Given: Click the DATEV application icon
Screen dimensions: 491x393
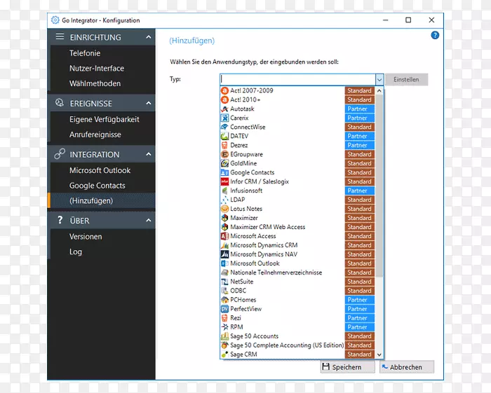Looking at the screenshot, I should pos(224,136).
